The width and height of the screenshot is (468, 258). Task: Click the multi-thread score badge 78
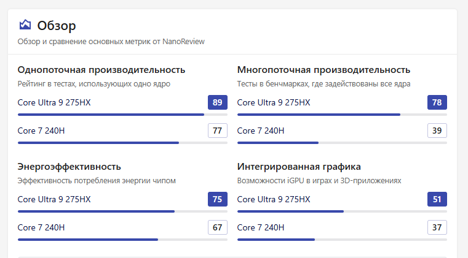point(437,102)
